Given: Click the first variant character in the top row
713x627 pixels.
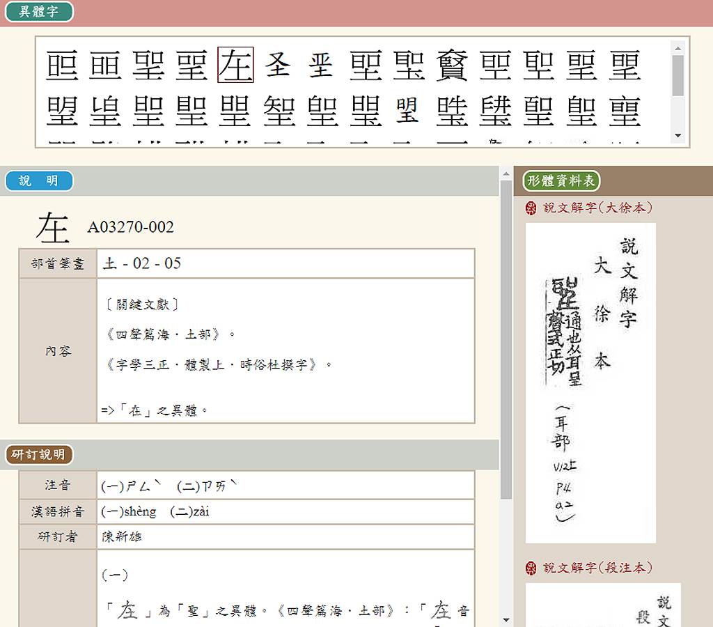Looking at the screenshot, I should click(63, 65).
